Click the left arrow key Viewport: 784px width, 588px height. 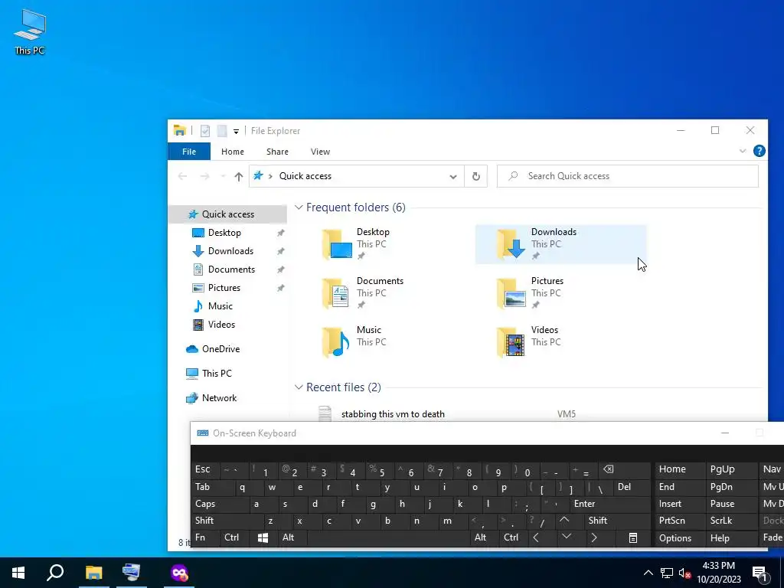pos(536,537)
